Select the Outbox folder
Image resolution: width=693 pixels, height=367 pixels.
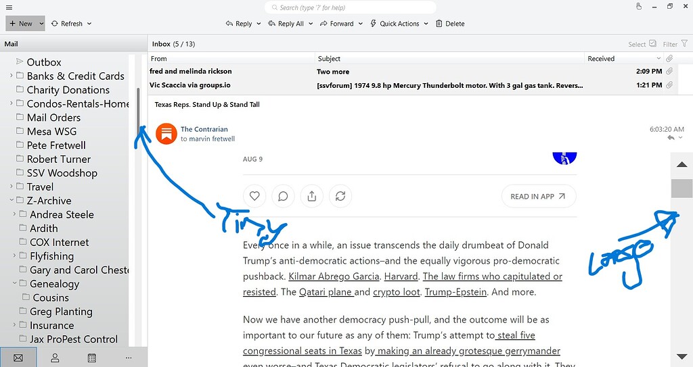[x=44, y=62]
